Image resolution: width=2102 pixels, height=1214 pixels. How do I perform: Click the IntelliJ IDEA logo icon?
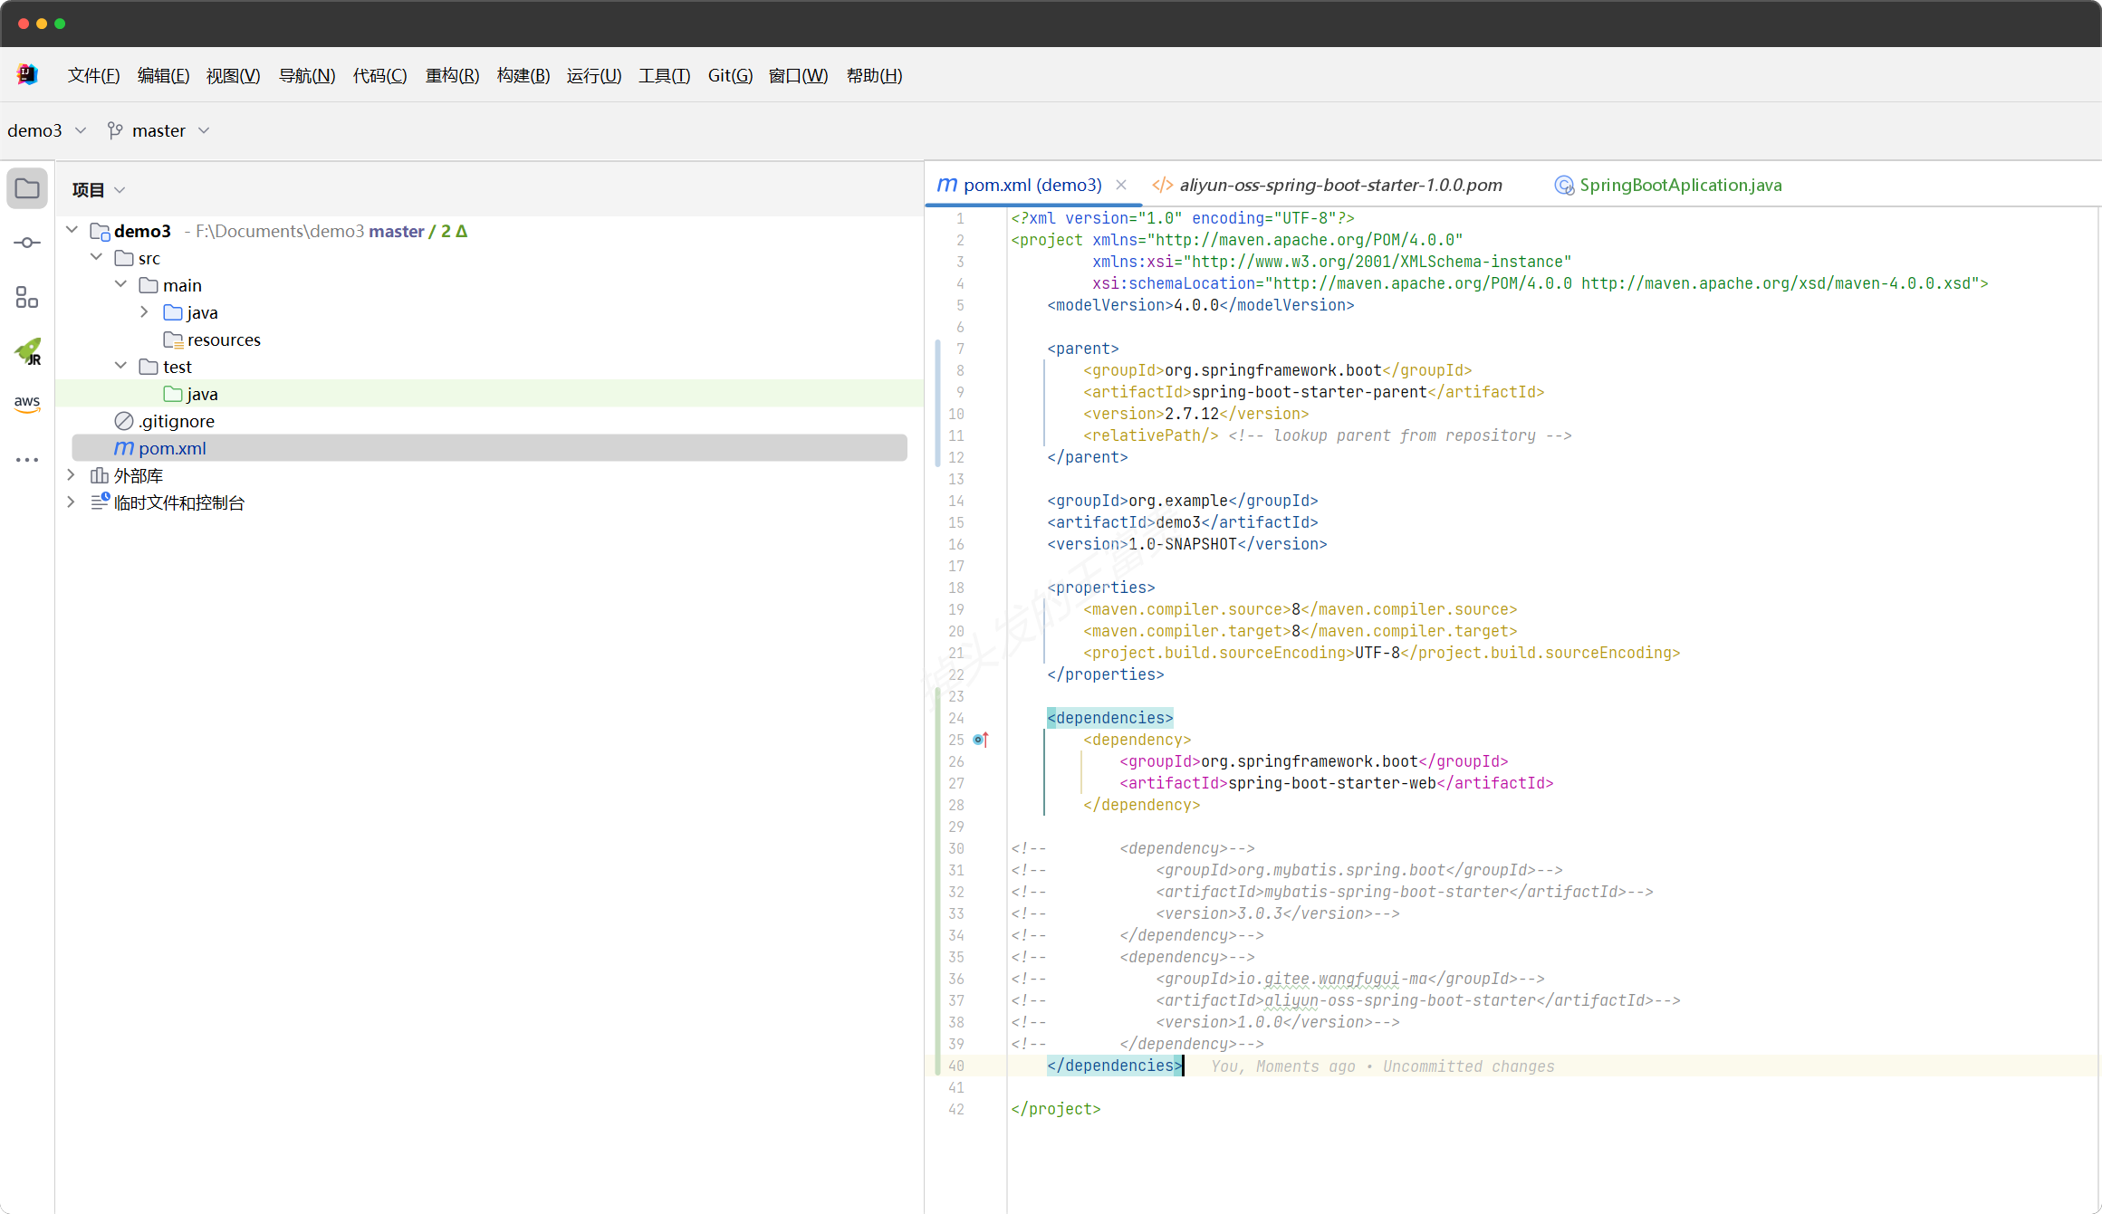tap(27, 75)
